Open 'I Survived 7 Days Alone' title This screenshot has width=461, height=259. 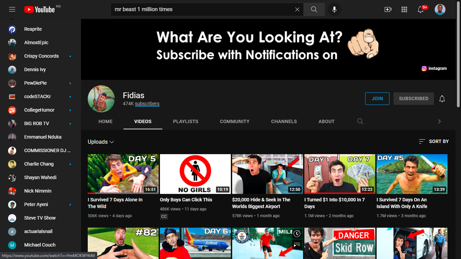[x=115, y=203]
